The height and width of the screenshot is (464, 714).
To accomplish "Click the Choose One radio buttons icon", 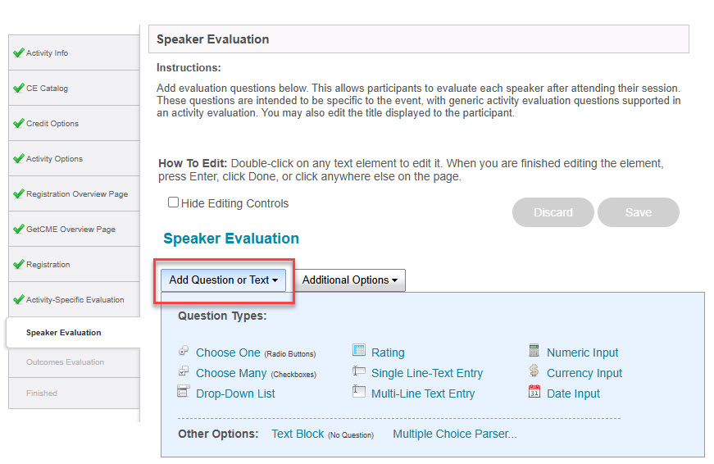I will pyautogui.click(x=183, y=351).
